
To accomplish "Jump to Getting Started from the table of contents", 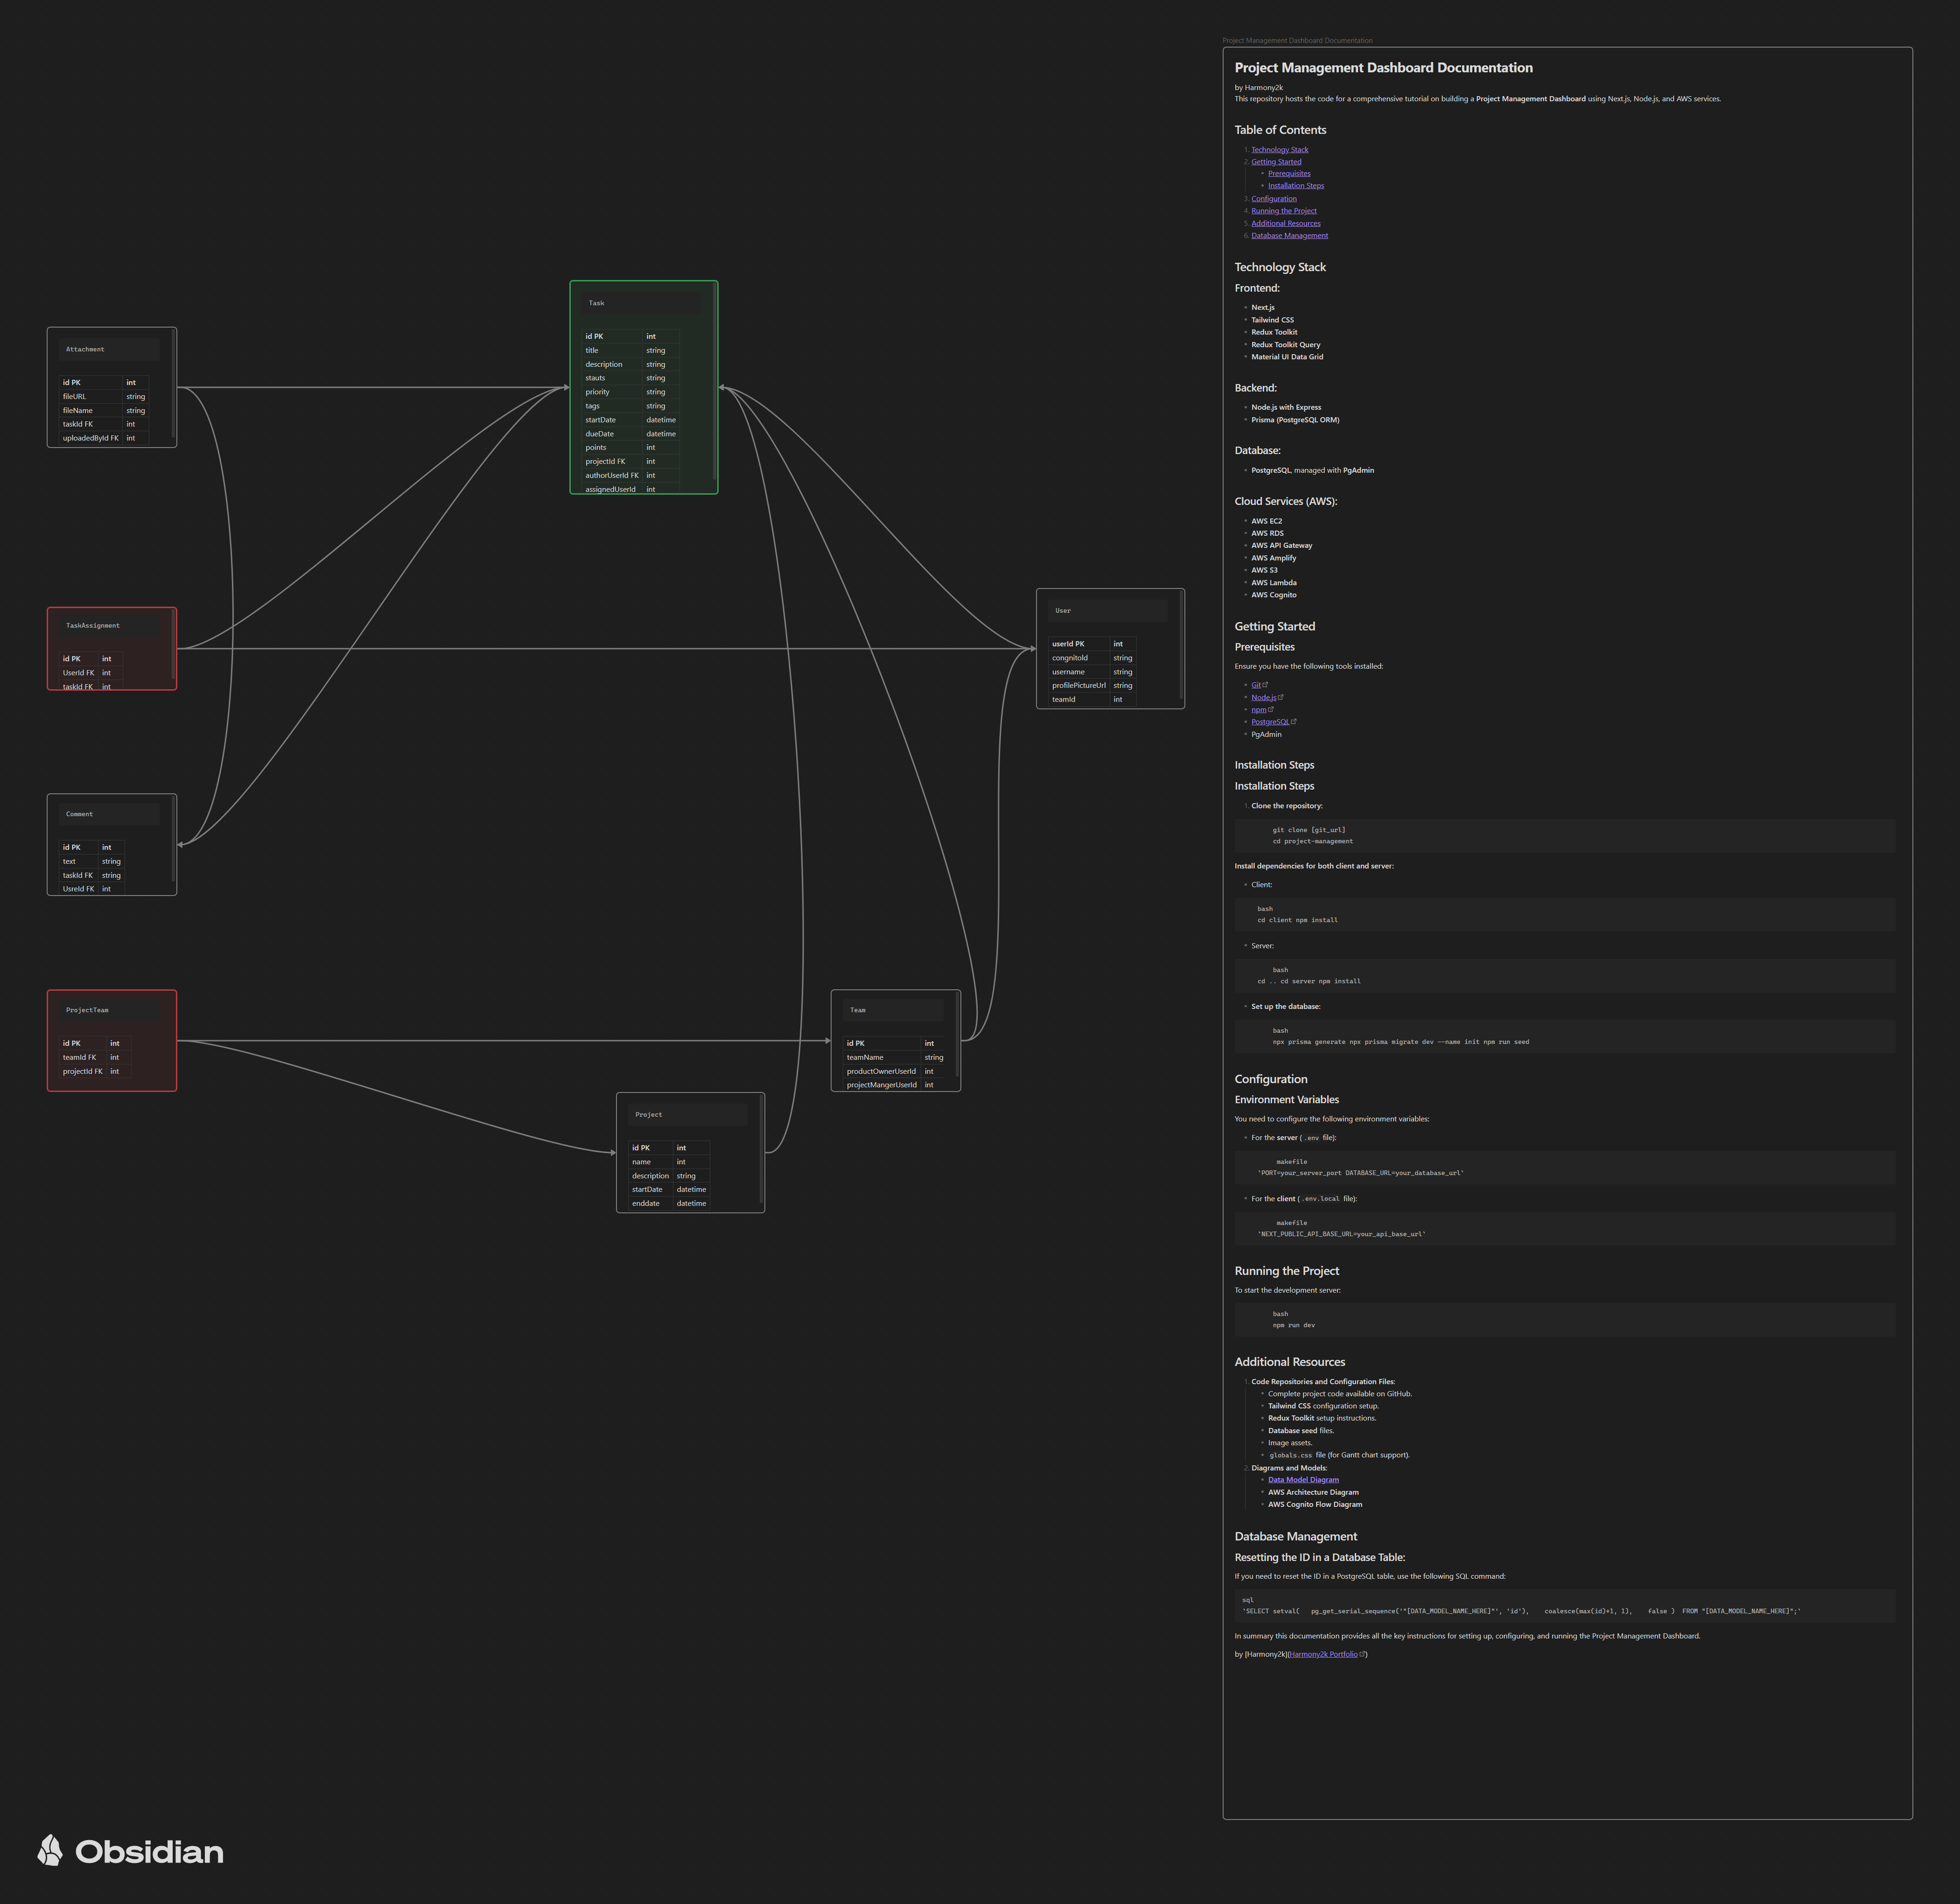I will click(1276, 162).
